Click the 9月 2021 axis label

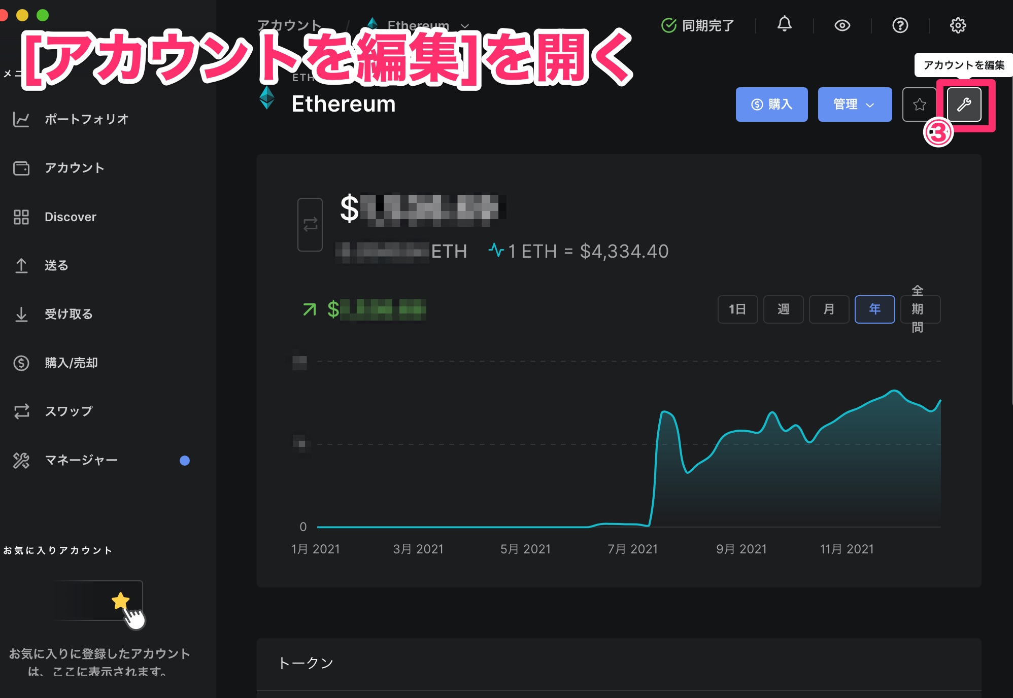point(741,549)
